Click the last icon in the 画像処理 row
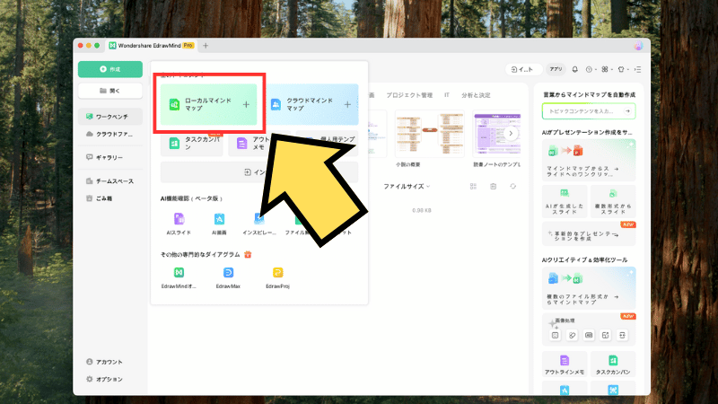The width and height of the screenshot is (718, 404). coord(622,335)
